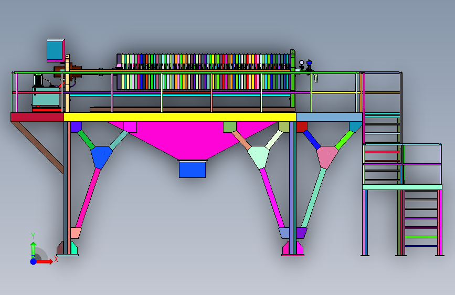Select the drain pipe spout right of press
The image size is (455, 295).
[x=315, y=78]
